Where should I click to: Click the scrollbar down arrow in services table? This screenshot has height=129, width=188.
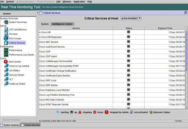186,107
